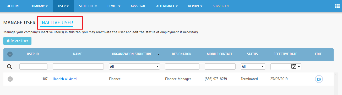Click the reactivate user icon for Haarith
The height and width of the screenshot is (95, 342).
(319, 79)
